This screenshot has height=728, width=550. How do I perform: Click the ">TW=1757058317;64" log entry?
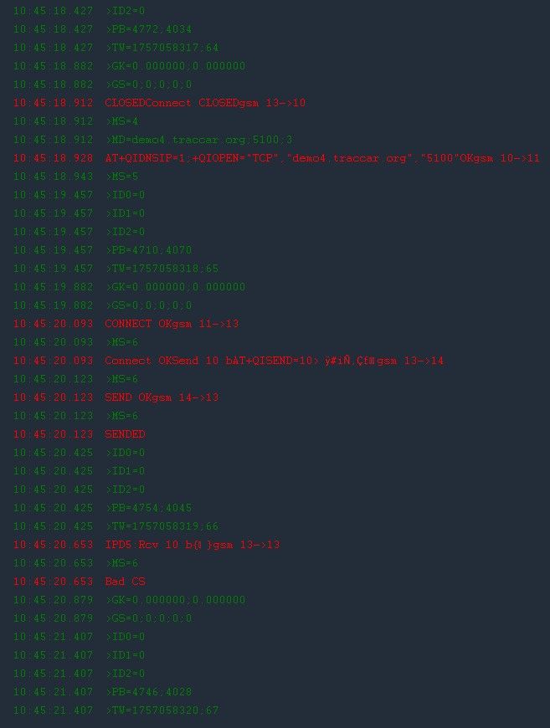162,48
